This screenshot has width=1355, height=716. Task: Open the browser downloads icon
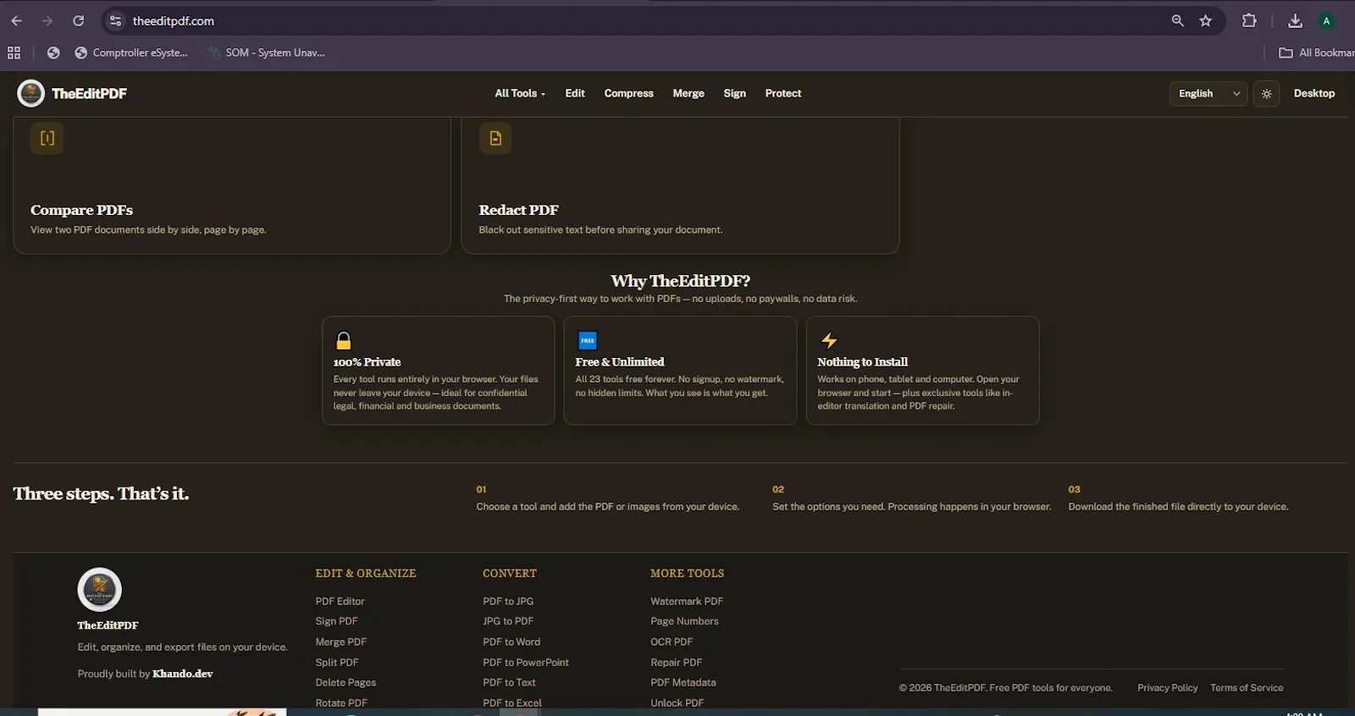1295,21
